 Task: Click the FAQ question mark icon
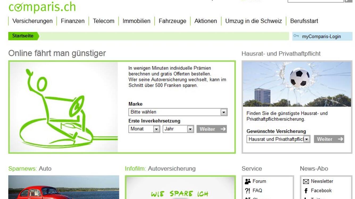[x=247, y=191]
